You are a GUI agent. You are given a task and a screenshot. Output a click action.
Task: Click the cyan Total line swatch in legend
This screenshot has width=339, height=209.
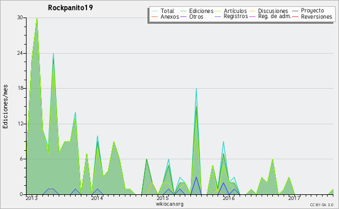pos(155,11)
